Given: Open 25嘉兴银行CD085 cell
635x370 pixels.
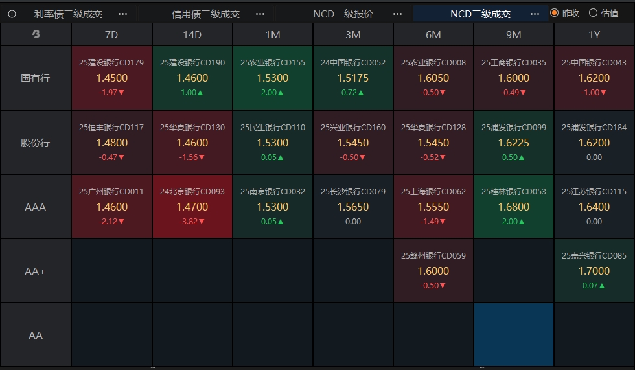Looking at the screenshot, I should pyautogui.click(x=594, y=271).
